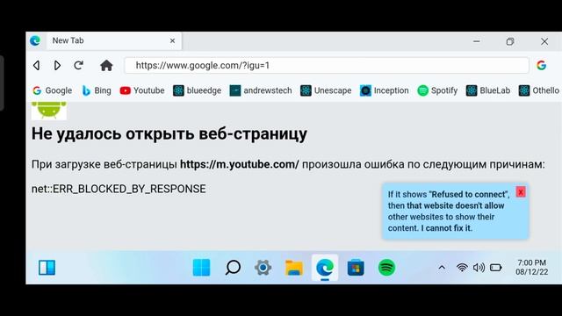Viewport: 562px width, 316px height.
Task: Open taskbar search magnifier
Action: (x=233, y=268)
